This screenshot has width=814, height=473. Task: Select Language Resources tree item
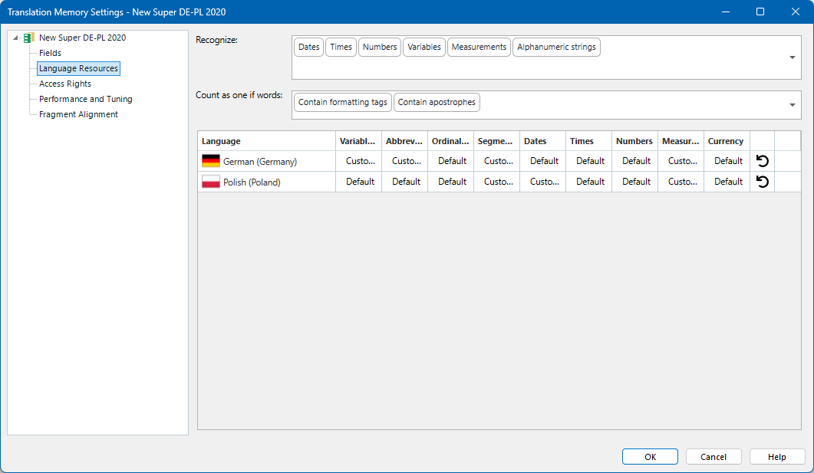click(78, 68)
